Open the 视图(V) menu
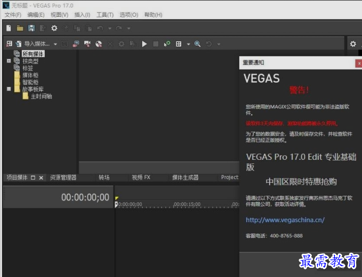 coord(59,15)
